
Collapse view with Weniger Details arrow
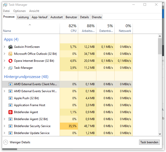[5, 142]
